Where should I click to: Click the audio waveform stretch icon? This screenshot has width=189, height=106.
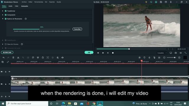click(62, 58)
